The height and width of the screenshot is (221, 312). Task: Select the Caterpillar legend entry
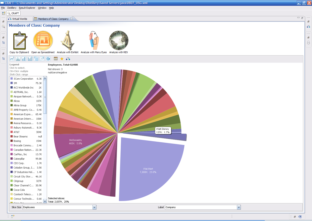pyautogui.click(x=26, y=159)
